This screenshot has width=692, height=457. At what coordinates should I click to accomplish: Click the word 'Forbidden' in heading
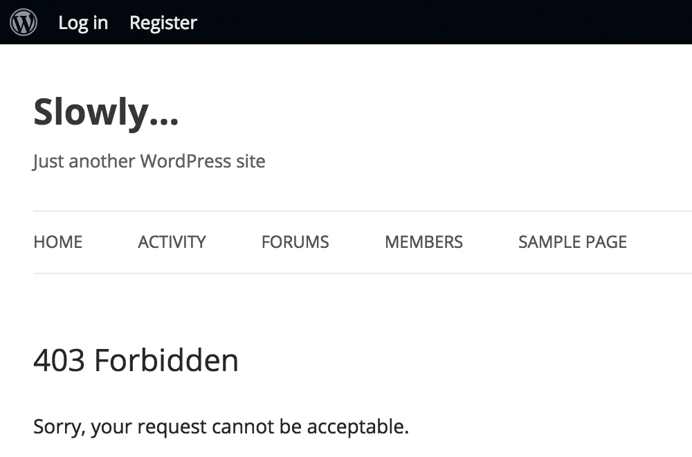point(166,360)
